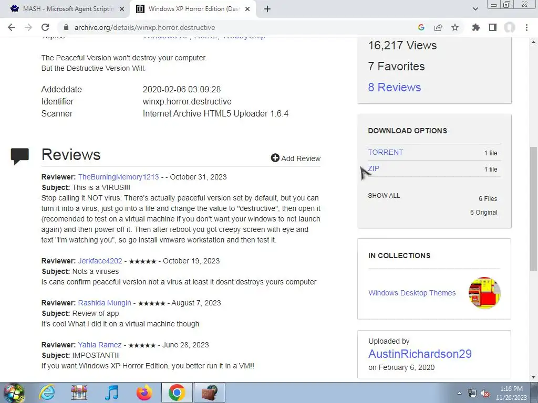This screenshot has height=403, width=538.
Task: Click Chrome taskbar button
Action: (177, 393)
